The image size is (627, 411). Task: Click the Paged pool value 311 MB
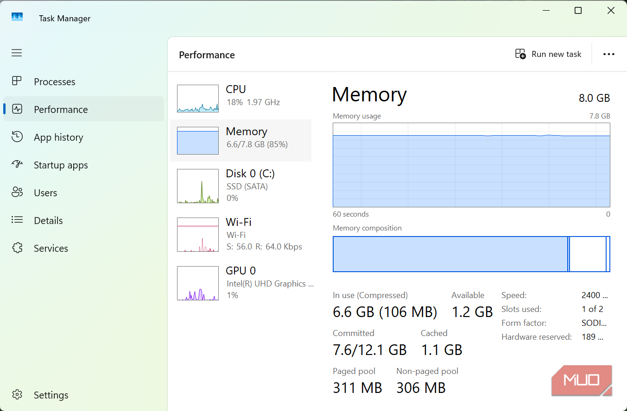click(x=357, y=388)
